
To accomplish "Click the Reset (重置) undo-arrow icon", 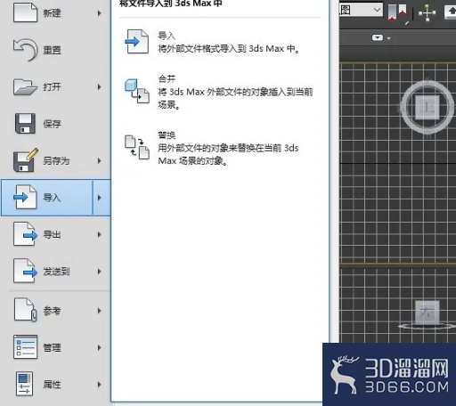I will click(x=25, y=50).
